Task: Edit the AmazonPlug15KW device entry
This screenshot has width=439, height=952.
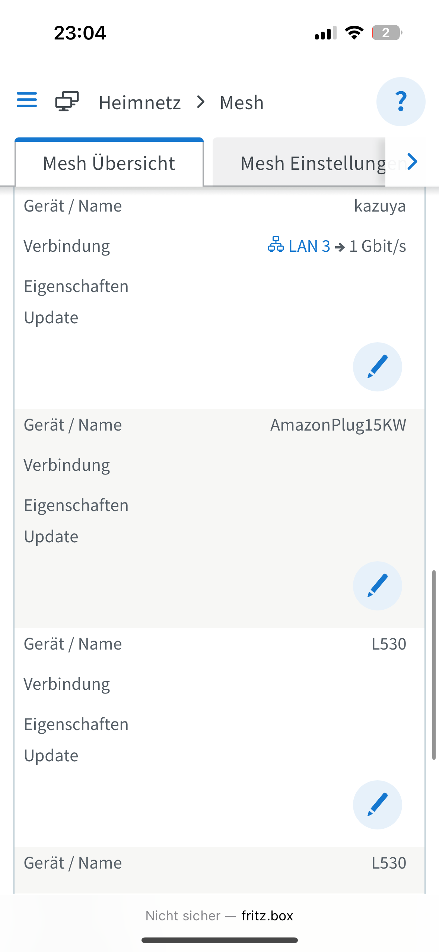Action: click(377, 586)
